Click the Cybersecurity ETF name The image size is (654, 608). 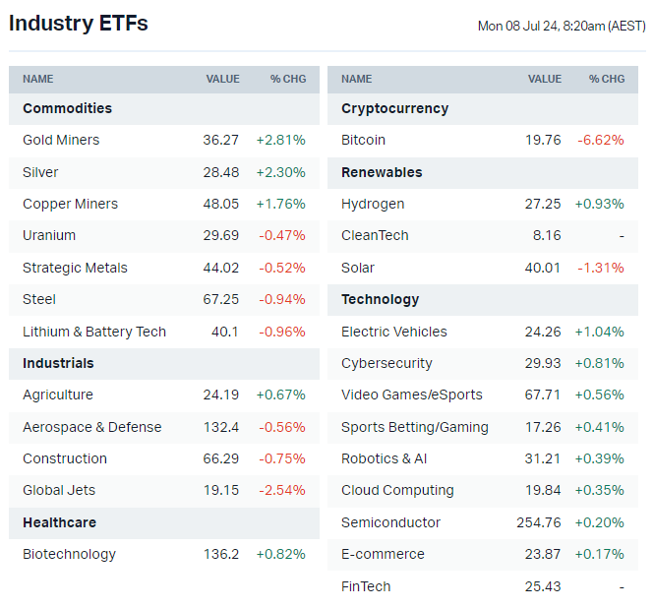[386, 363]
